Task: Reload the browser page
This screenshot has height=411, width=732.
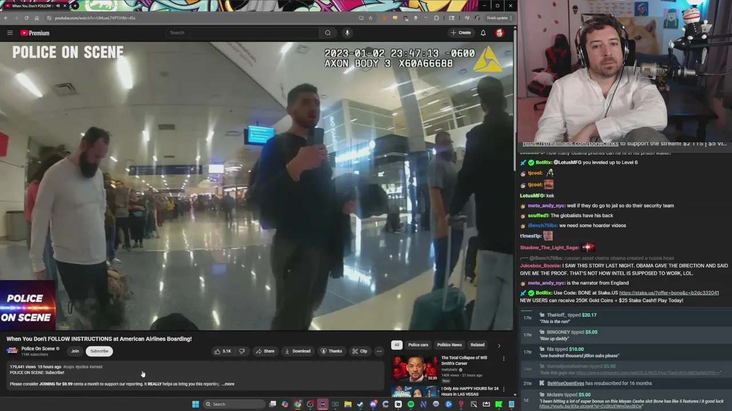Action: click(x=26, y=18)
